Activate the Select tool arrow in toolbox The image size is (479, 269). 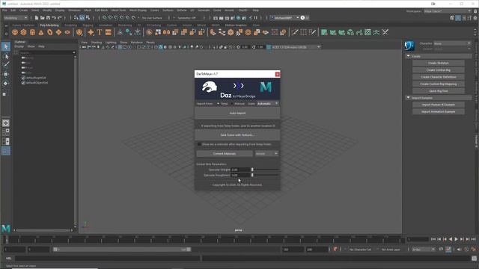[6, 46]
